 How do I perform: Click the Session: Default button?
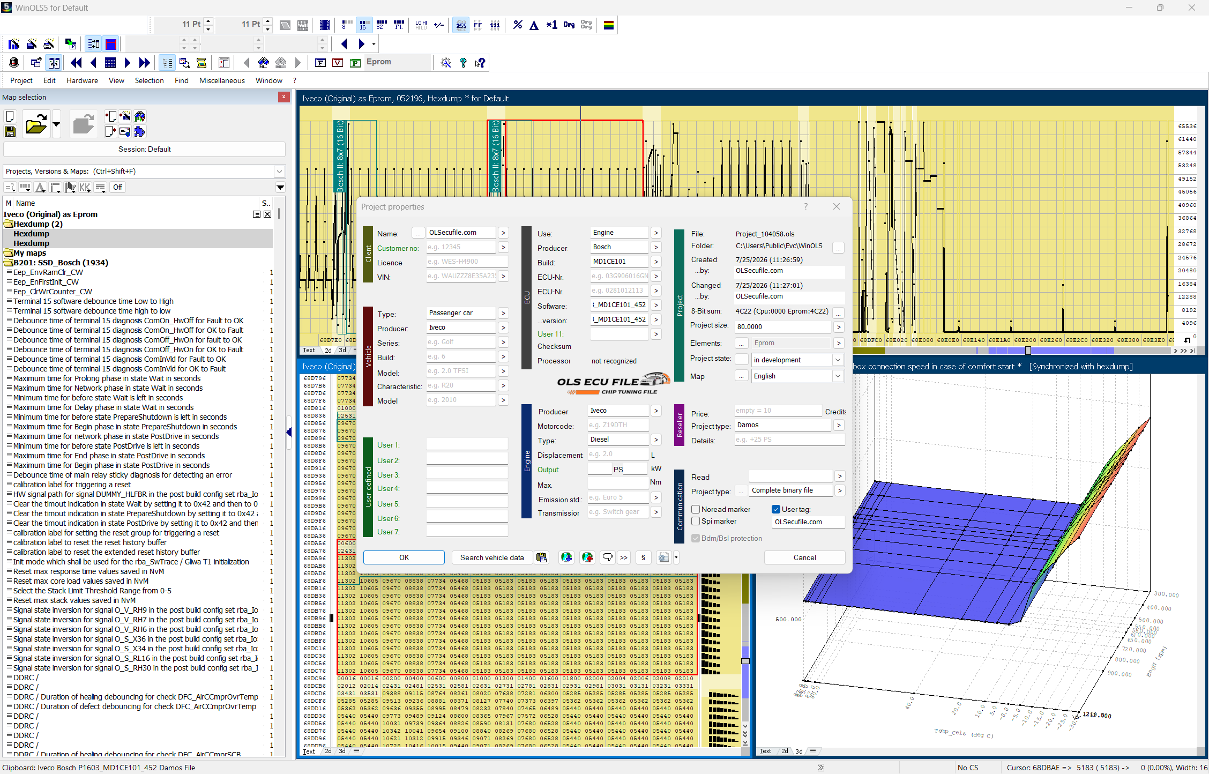tap(144, 149)
